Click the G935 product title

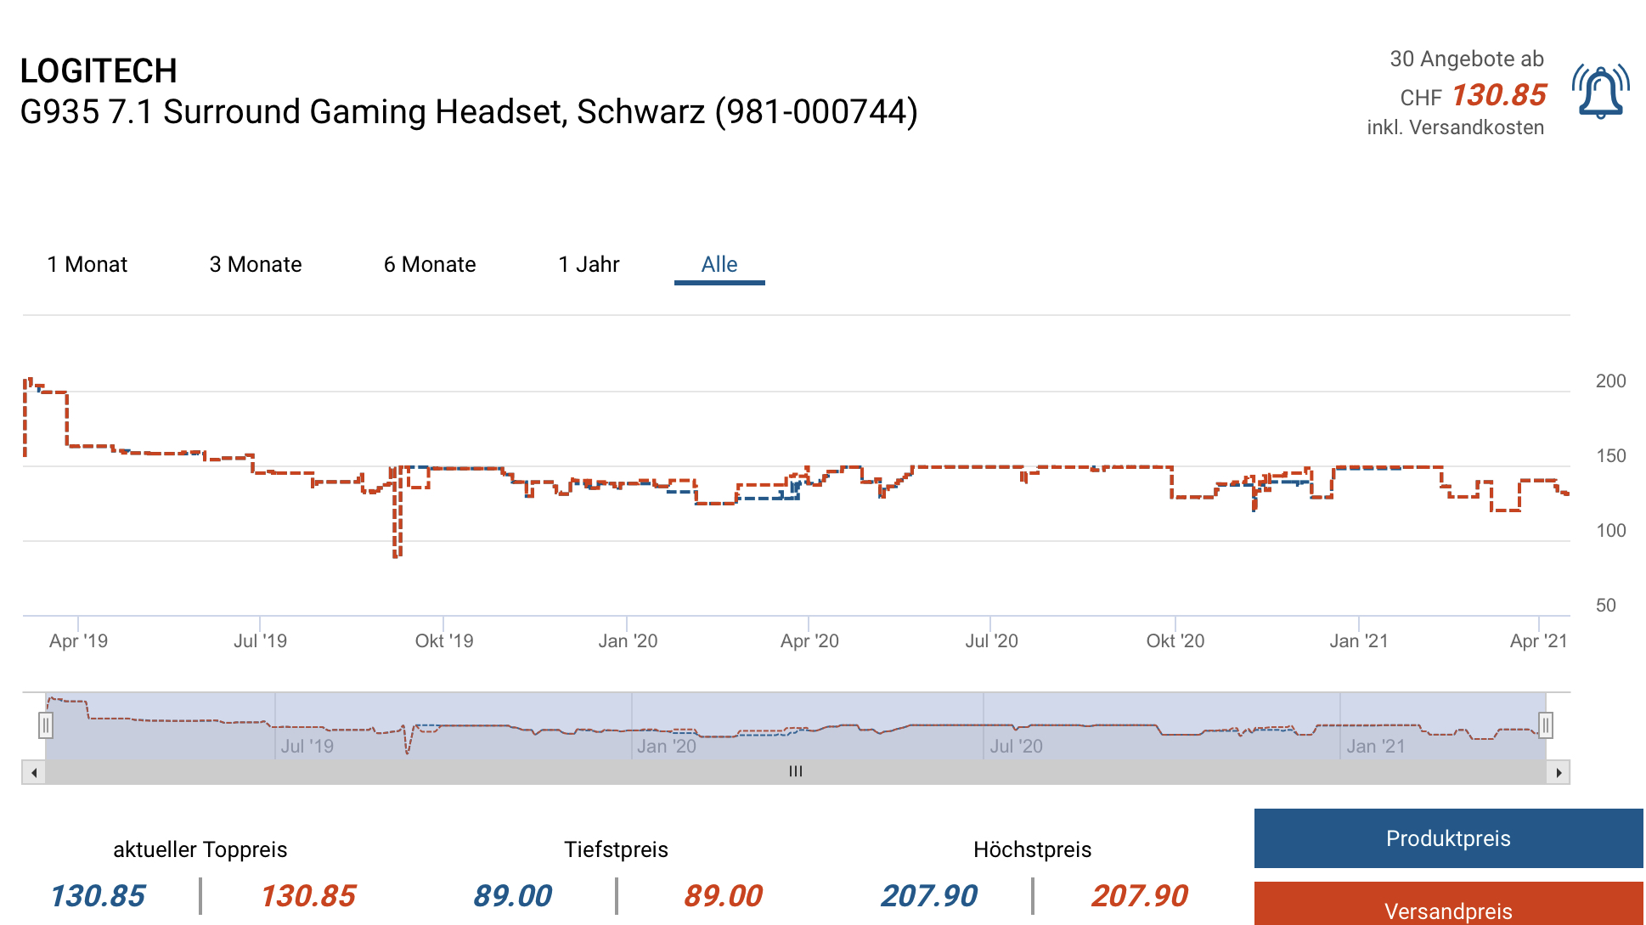pos(468,111)
